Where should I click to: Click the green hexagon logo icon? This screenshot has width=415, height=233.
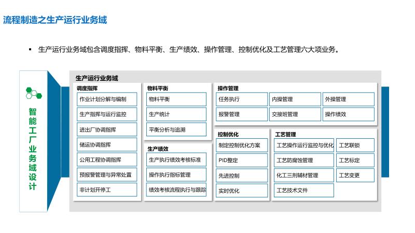point(34,93)
